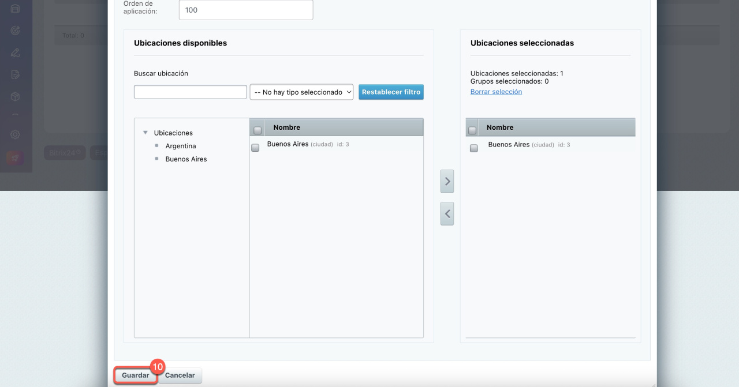This screenshot has width=739, height=387.
Task: Toggle select-all checkbox in available locations header
Action: (x=257, y=130)
